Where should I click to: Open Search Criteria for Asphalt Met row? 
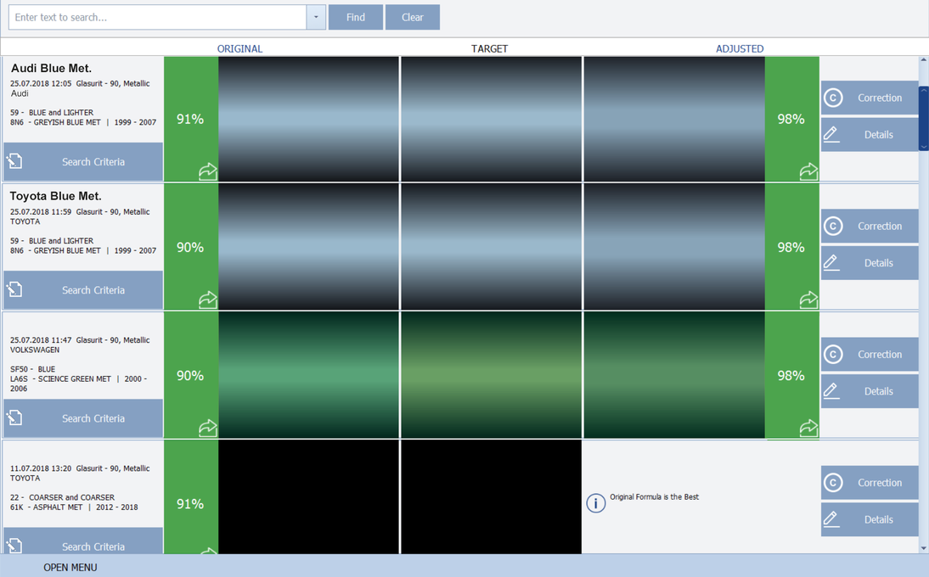(83, 541)
